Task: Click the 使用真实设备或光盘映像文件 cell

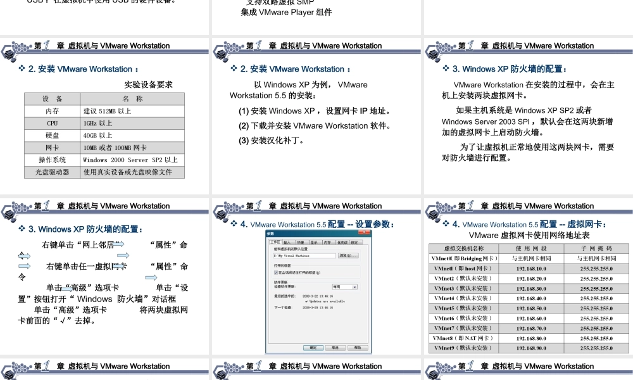Action: tap(132, 172)
